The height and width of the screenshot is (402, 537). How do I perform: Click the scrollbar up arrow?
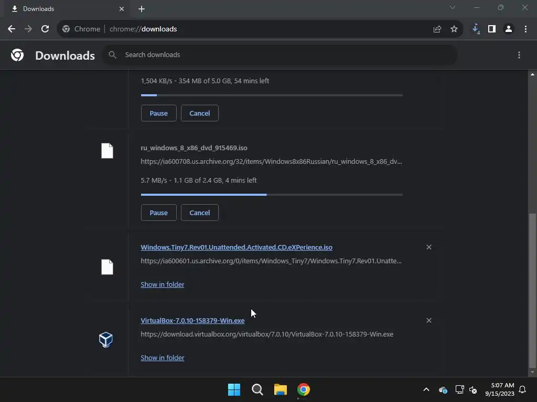pyautogui.click(x=532, y=74)
